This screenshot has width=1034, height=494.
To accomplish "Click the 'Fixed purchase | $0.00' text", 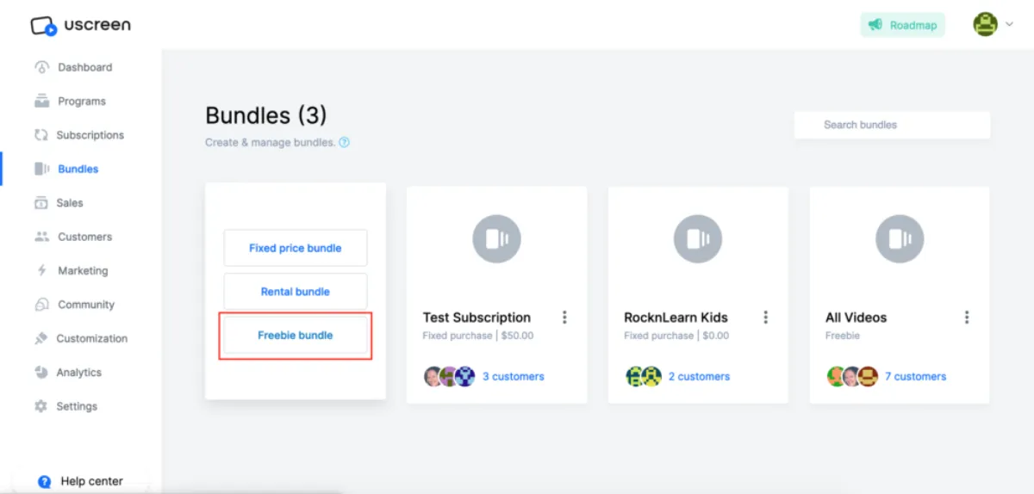I will (x=676, y=336).
